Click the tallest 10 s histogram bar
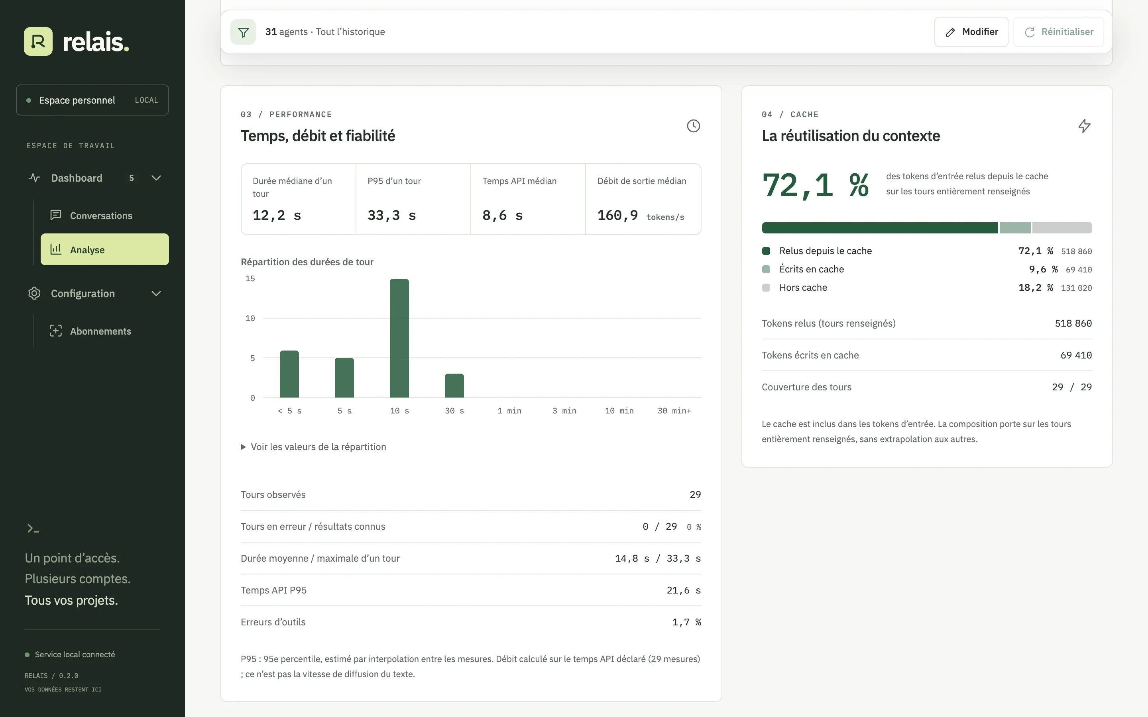Viewport: 1148px width, 717px height. pos(399,338)
